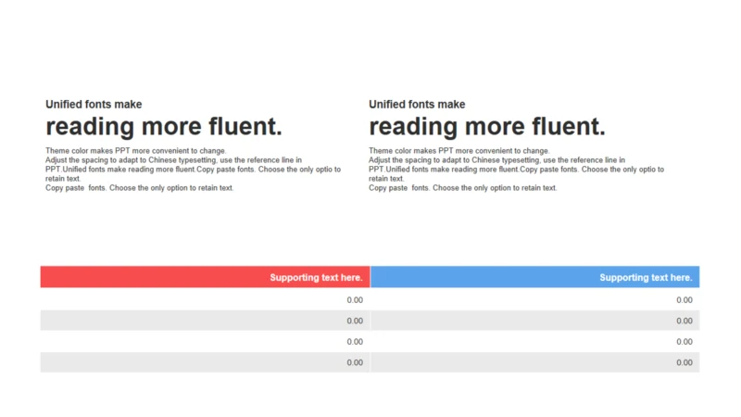Click first 0.00 cell under the red header

coord(205,299)
